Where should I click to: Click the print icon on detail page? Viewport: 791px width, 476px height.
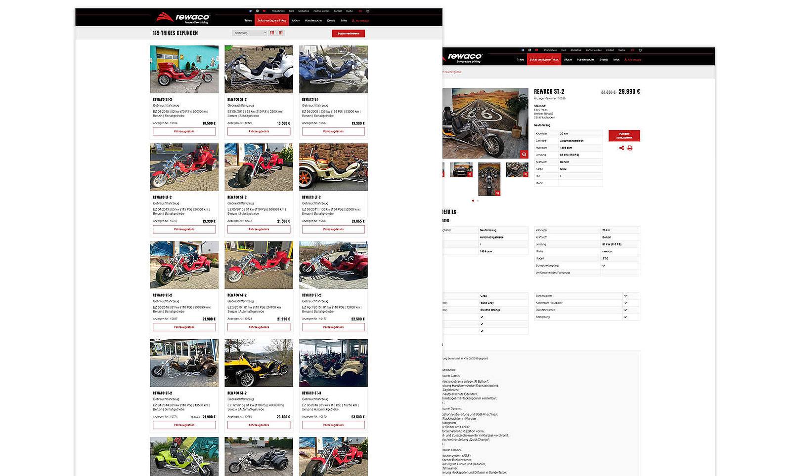630,148
